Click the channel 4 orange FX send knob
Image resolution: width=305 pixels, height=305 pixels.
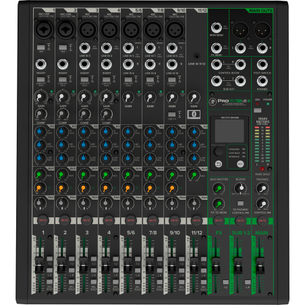106,188
